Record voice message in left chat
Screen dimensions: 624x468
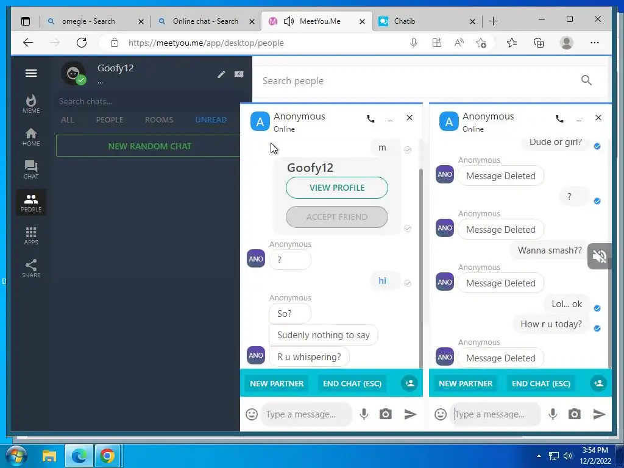point(364,414)
